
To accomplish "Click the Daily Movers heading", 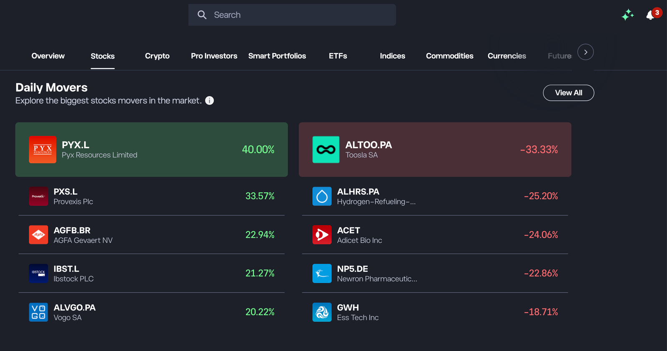I will (x=51, y=87).
